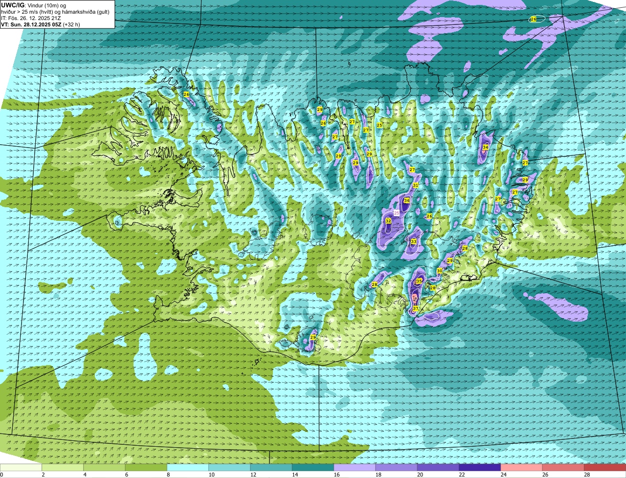The image size is (626, 478).
Task: Click the title text 'UWC/IG: Vindur (10m) og'
Action: click(x=33, y=5)
